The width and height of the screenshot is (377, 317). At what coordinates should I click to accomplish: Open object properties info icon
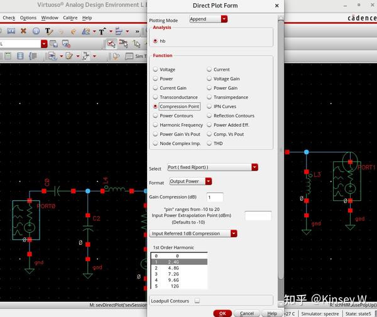point(36,31)
